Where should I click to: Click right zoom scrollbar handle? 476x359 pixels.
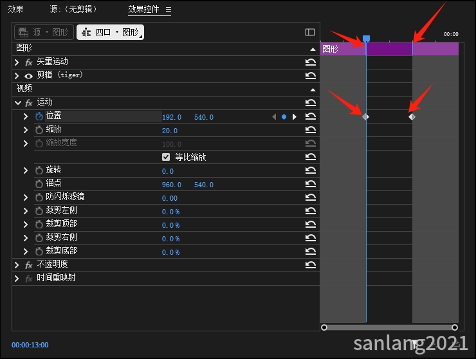click(454, 327)
